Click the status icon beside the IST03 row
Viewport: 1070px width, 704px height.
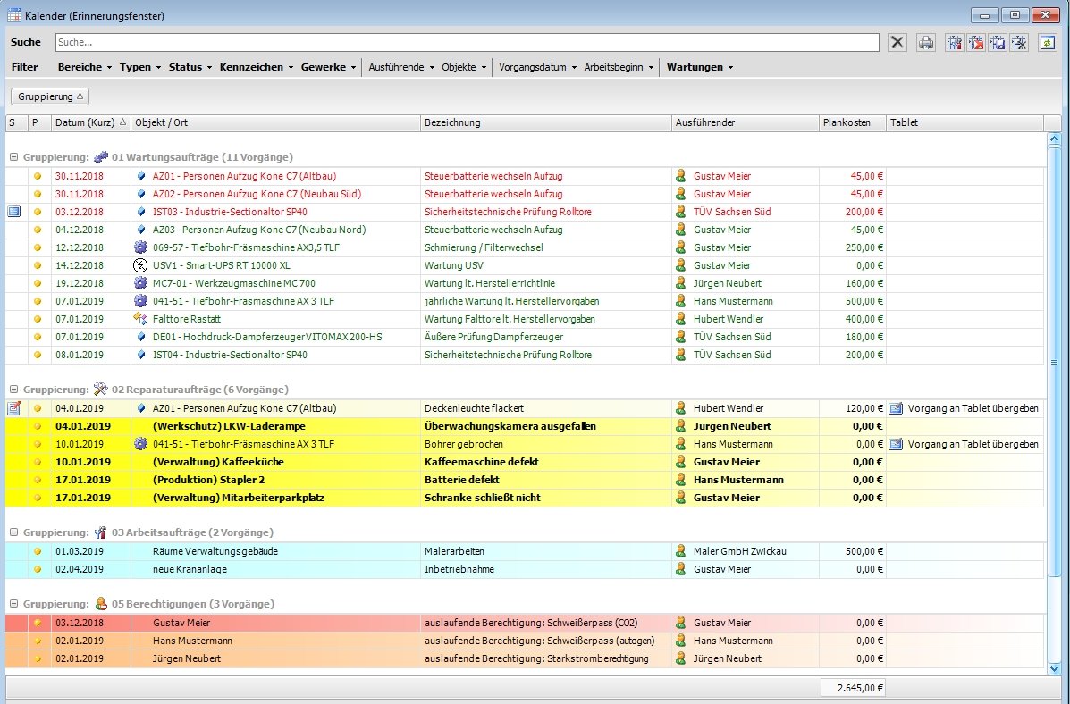pos(13,212)
